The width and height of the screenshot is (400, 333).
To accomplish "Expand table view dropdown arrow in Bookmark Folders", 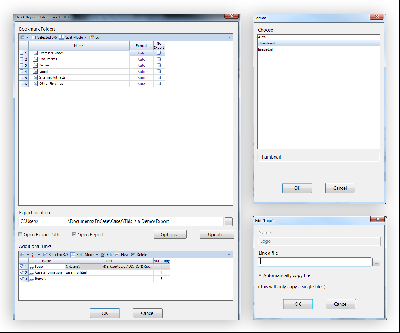I will pos(28,37).
